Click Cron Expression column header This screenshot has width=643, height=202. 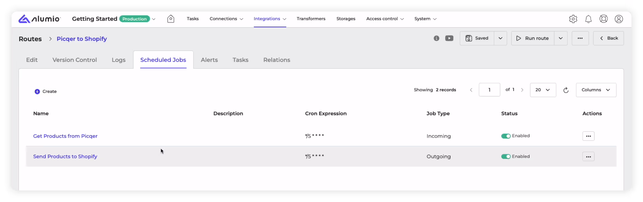[x=326, y=113]
